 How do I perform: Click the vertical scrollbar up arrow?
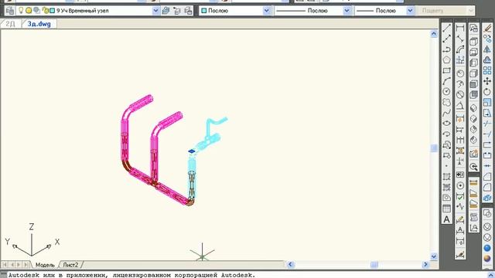tap(434, 34)
